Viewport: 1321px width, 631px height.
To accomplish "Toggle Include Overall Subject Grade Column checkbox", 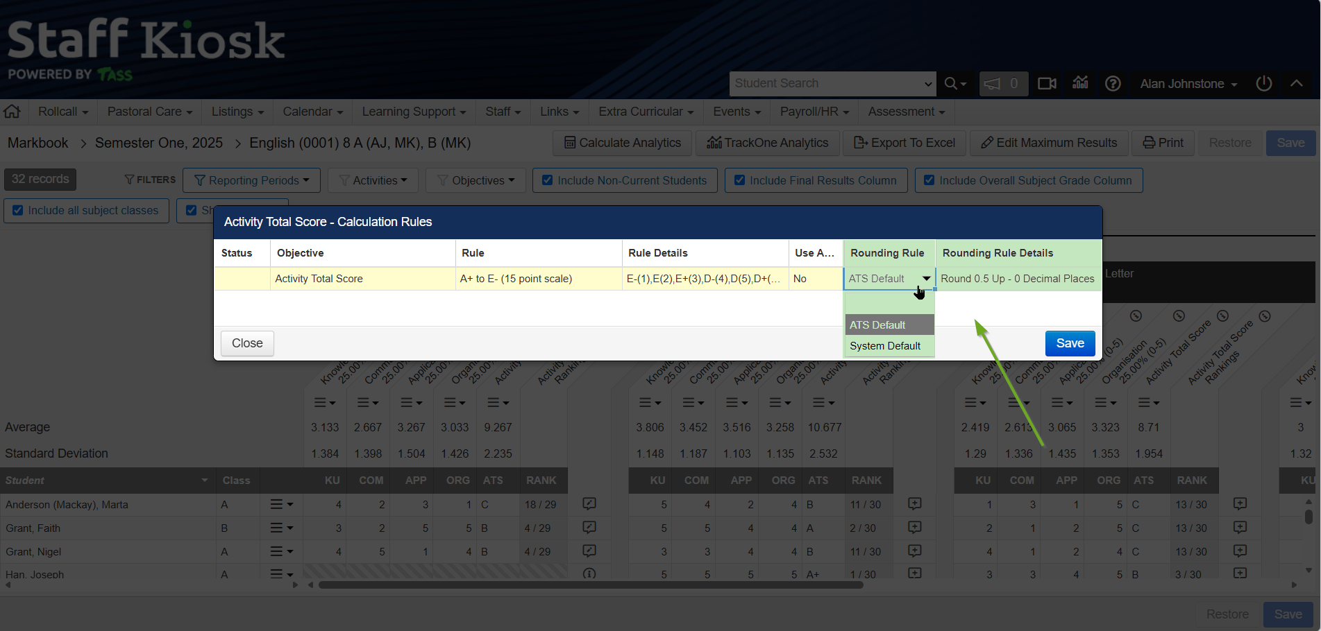I will [929, 180].
